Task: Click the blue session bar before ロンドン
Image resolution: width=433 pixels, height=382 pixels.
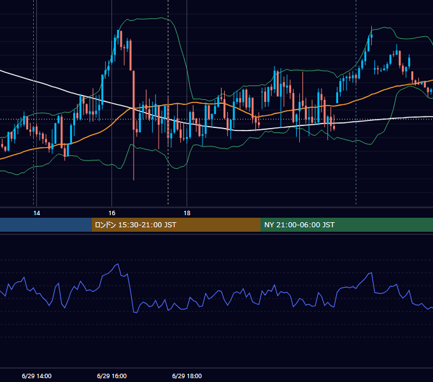Action: pos(46,225)
